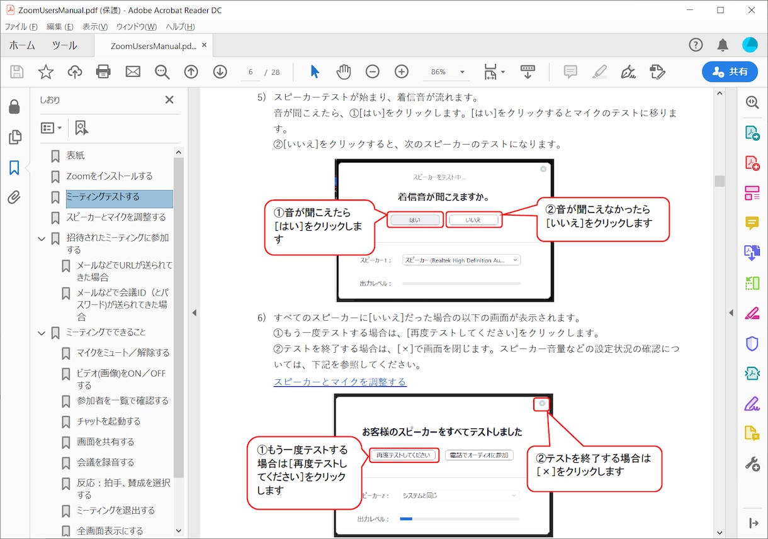Select the Zoomをインストールする bookmark

(110, 176)
